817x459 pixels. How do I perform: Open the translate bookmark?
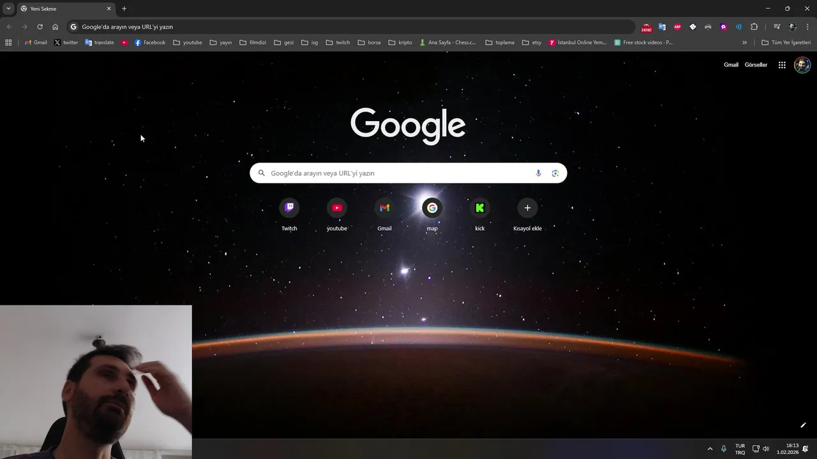tap(100, 43)
